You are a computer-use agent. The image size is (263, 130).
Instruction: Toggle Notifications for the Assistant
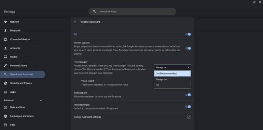188,95
